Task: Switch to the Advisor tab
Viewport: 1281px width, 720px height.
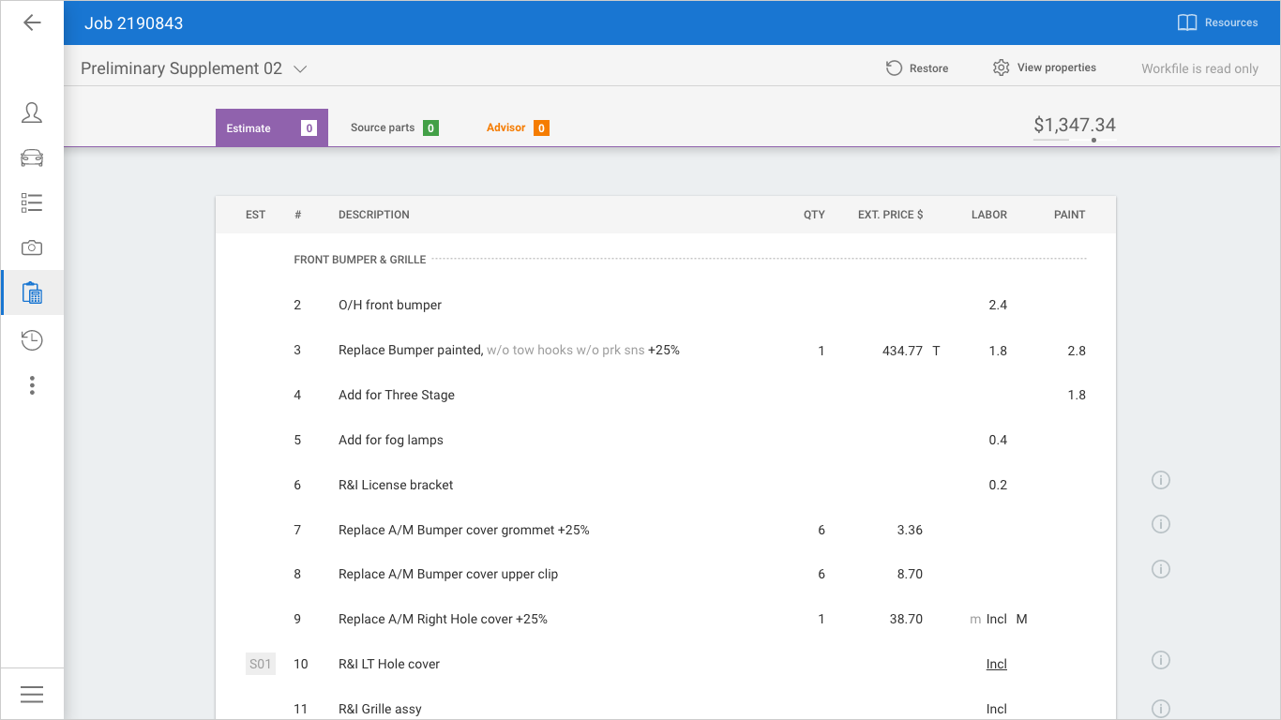Action: (x=517, y=127)
